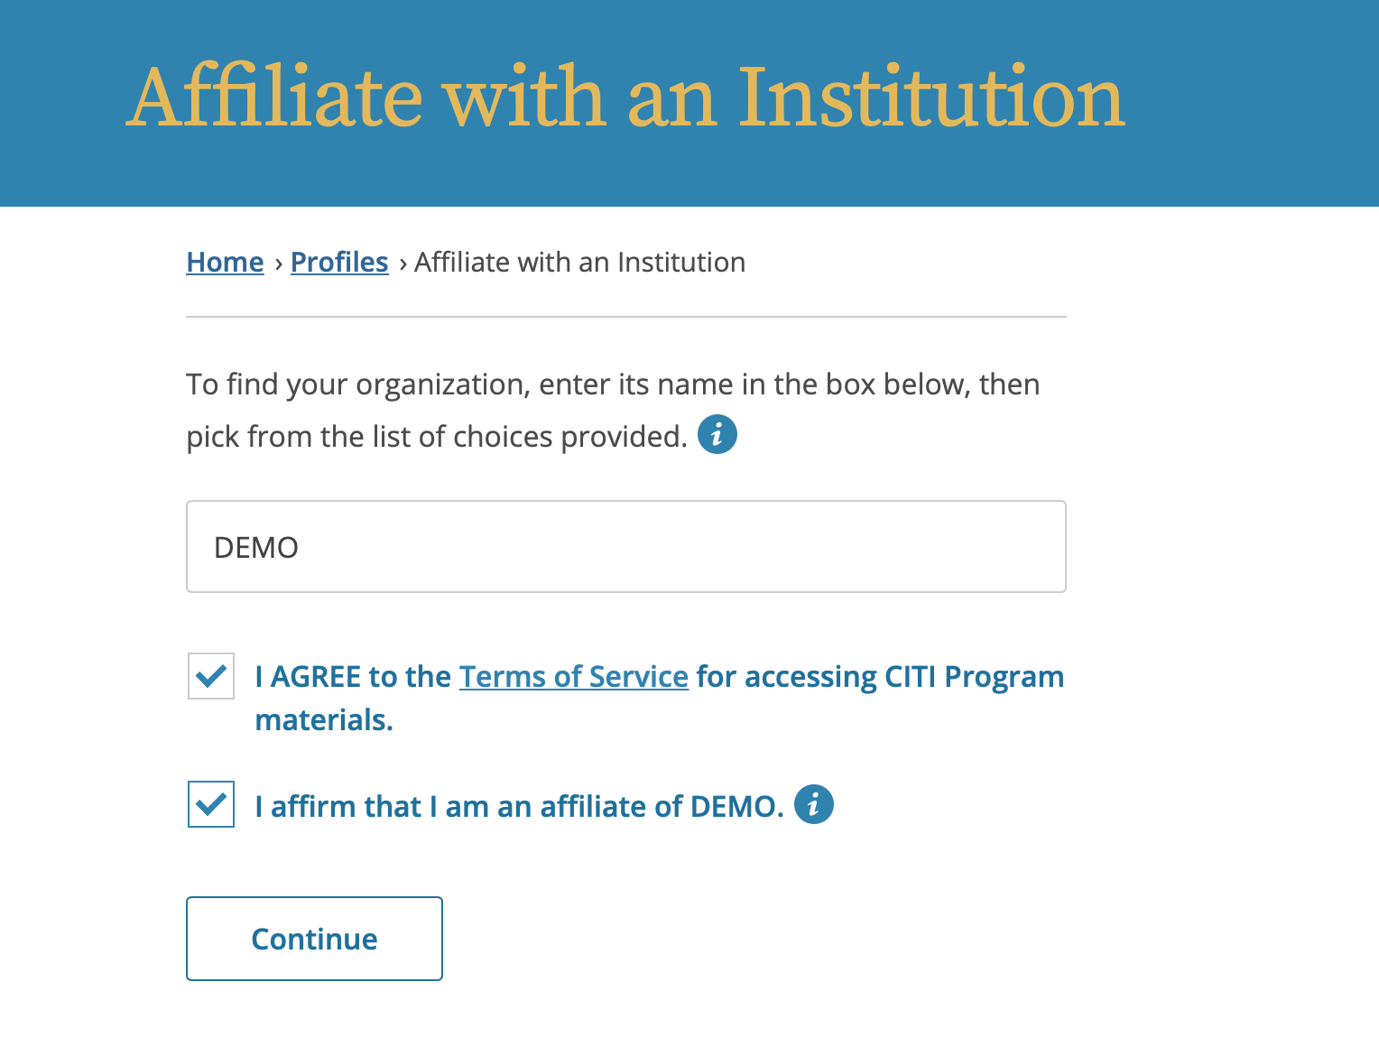Open the Terms of Service link
The width and height of the screenshot is (1379, 1047).
(x=574, y=675)
